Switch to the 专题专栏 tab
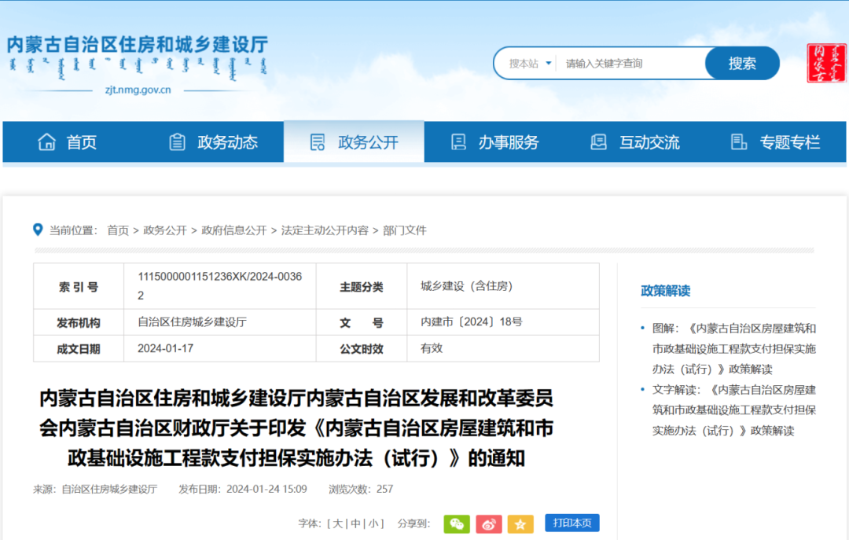 pos(790,141)
